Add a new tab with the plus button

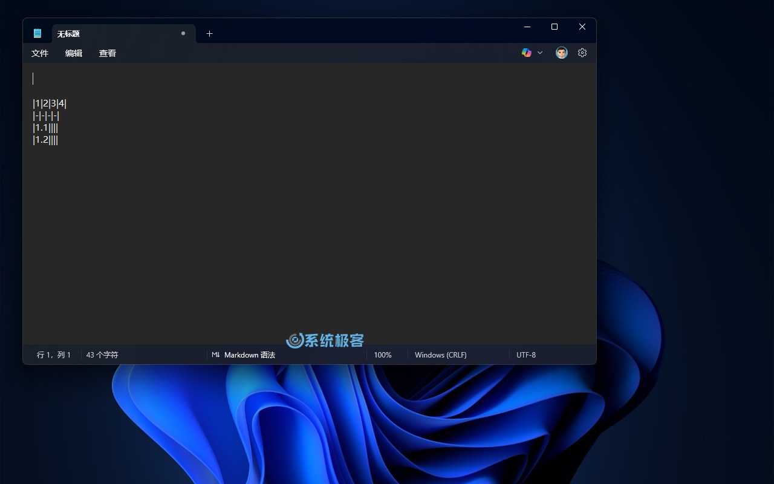(x=209, y=34)
